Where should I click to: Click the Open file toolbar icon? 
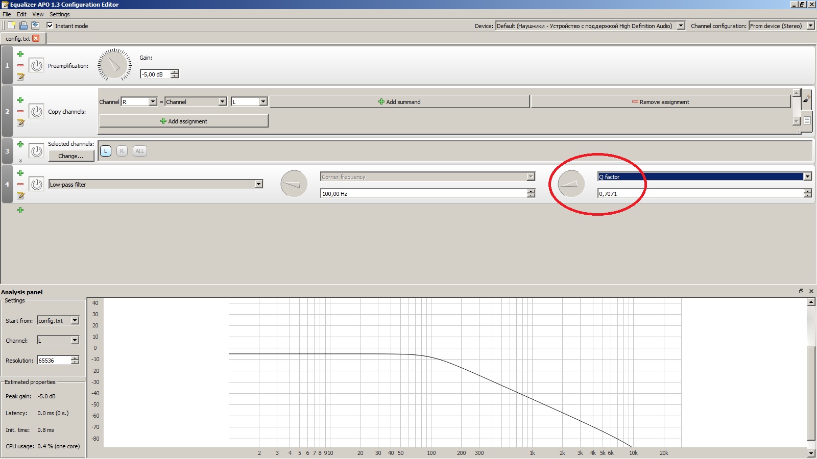click(23, 25)
